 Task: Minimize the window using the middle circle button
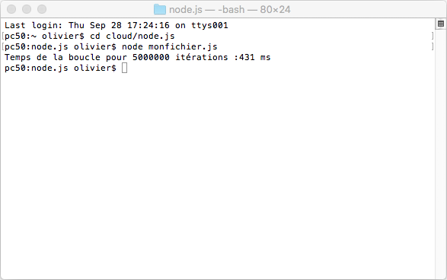point(27,9)
